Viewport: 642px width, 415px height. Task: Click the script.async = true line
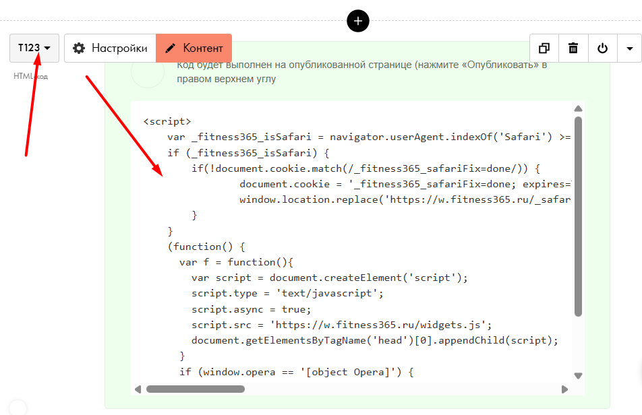tap(251, 309)
